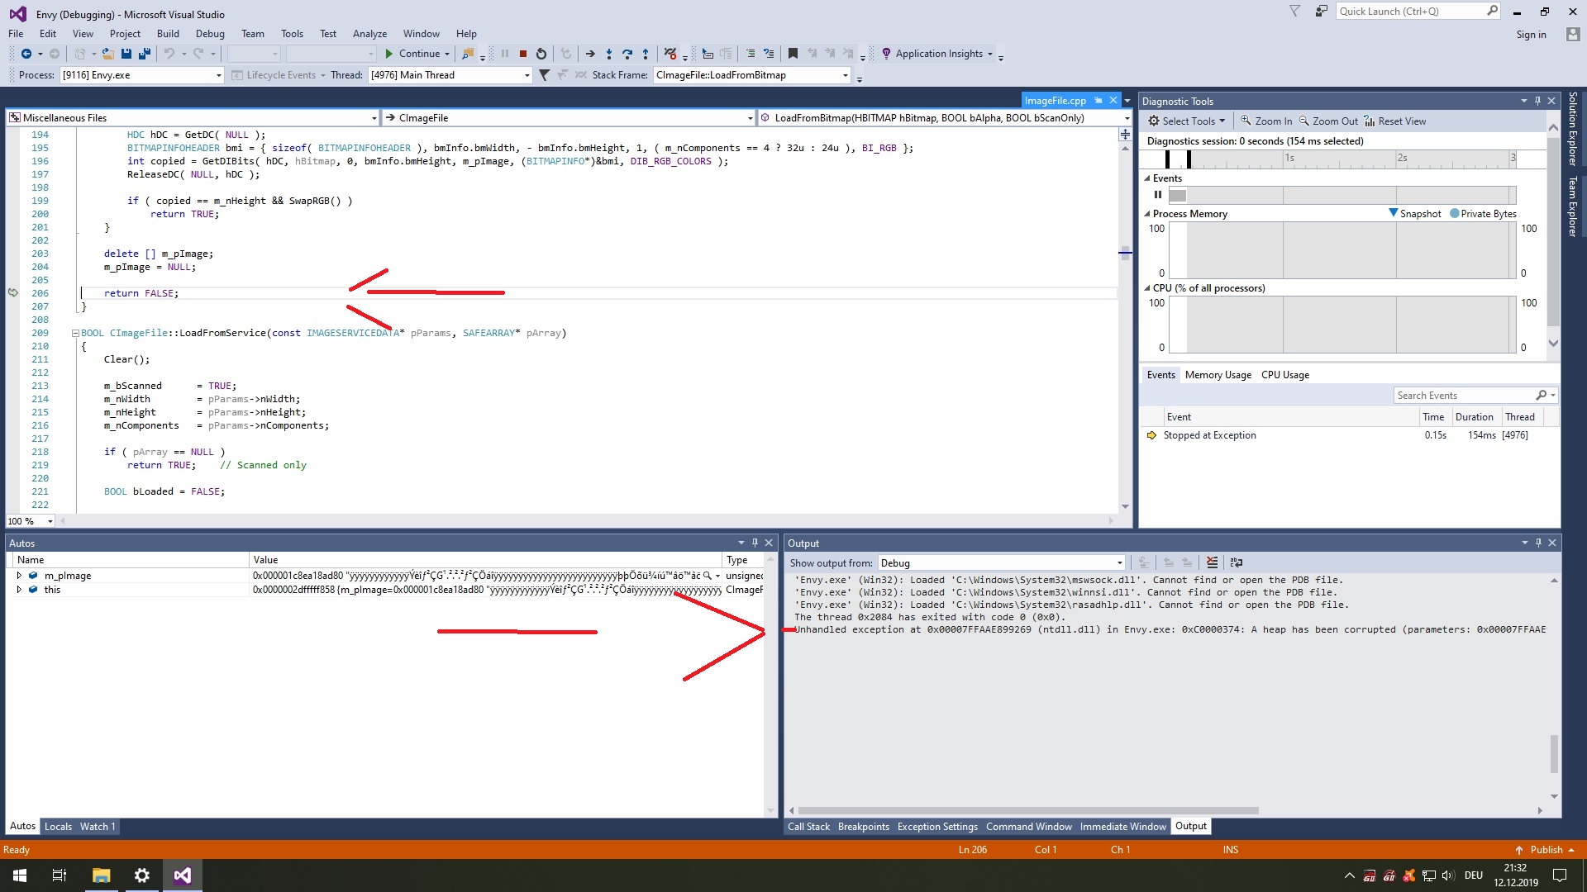
Task: Collapse the LoadFromService function outline
Action: point(75,334)
